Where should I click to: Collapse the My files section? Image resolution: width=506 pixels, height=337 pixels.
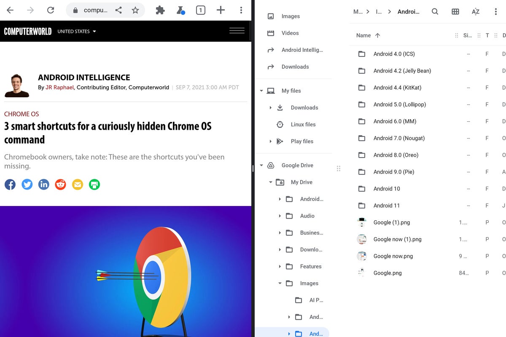tap(261, 91)
